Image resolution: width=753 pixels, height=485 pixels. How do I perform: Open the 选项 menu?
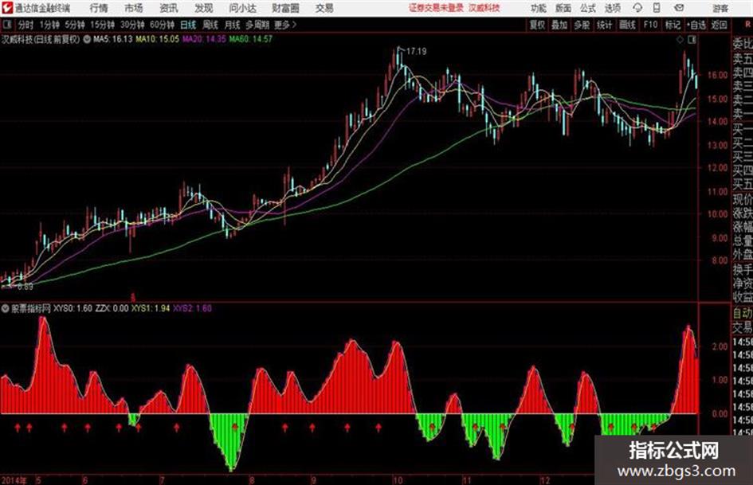pos(613,8)
